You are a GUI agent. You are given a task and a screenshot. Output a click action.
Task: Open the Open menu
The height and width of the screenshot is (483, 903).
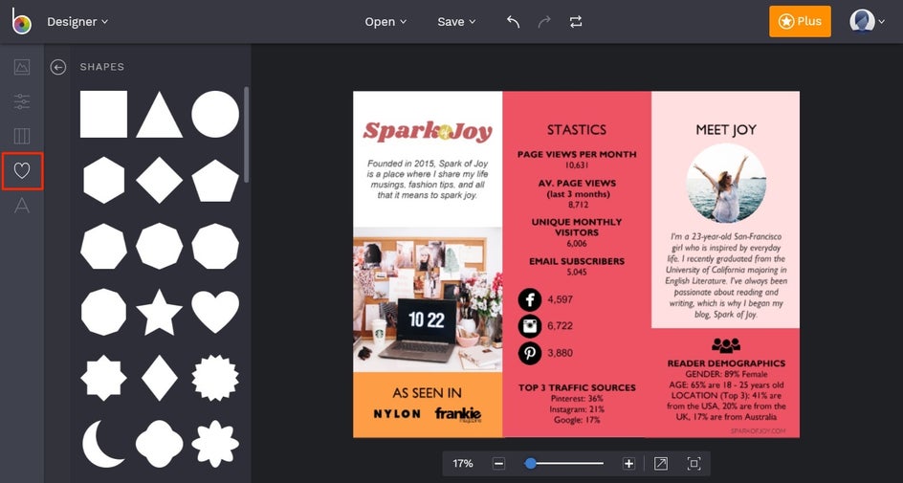pyautogui.click(x=385, y=22)
